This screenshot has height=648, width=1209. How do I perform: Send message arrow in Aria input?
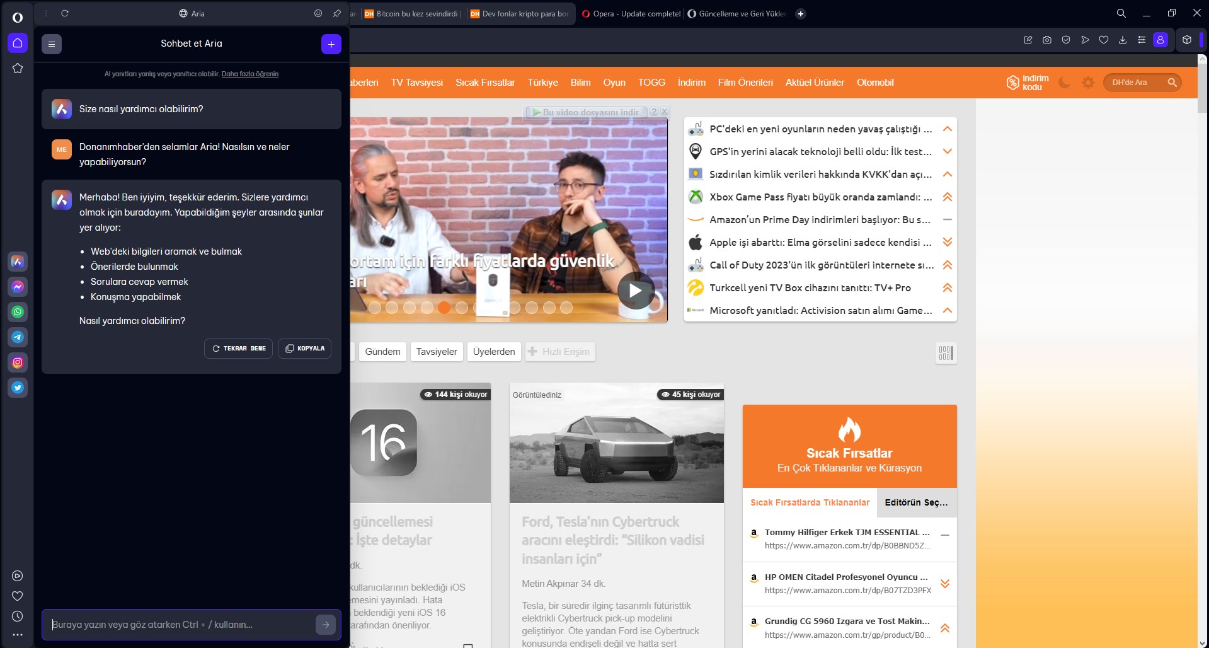click(x=326, y=625)
